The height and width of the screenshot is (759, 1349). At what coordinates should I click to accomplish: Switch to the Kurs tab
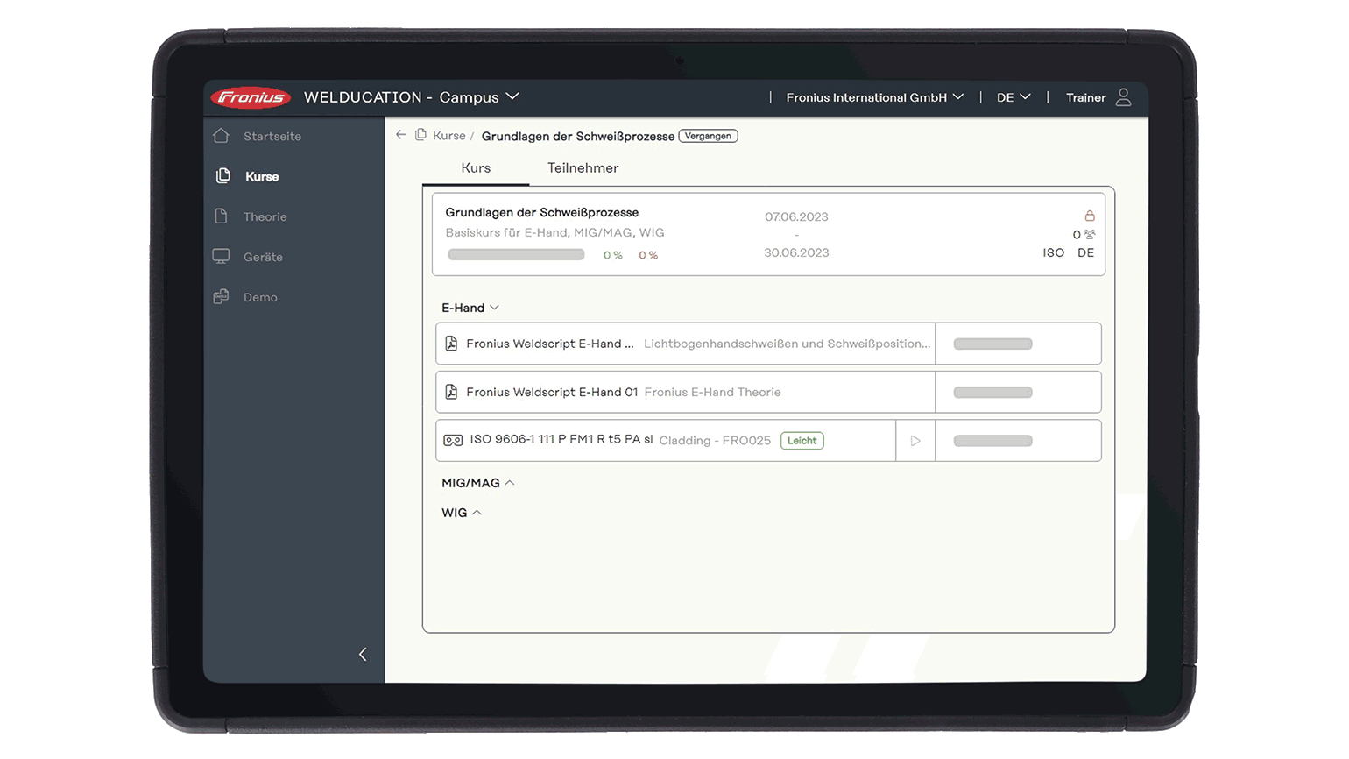pos(476,167)
